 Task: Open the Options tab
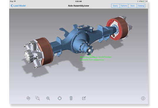pos(124,6)
